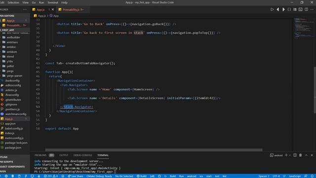Image resolution: width=316 pixels, height=178 pixels.
Task: Close the terminal panel
Action: pyautogui.click(x=312, y=155)
